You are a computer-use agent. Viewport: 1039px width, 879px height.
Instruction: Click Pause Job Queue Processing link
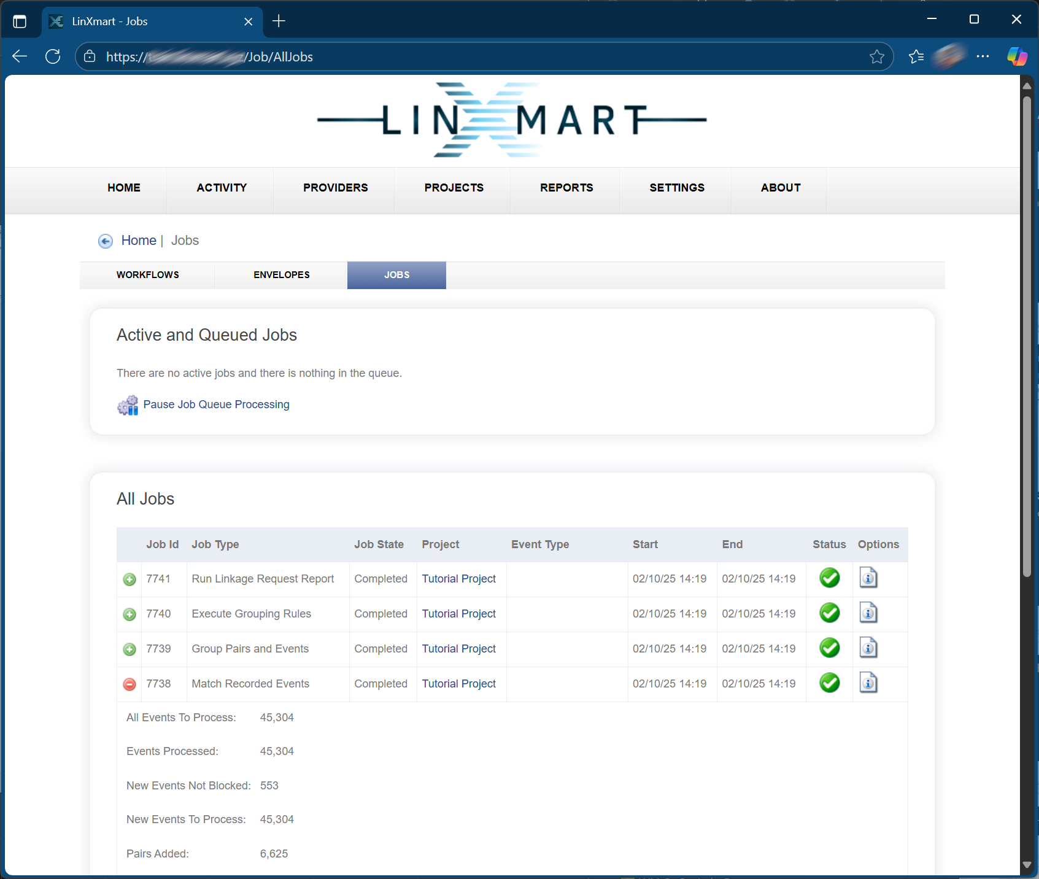click(x=216, y=405)
